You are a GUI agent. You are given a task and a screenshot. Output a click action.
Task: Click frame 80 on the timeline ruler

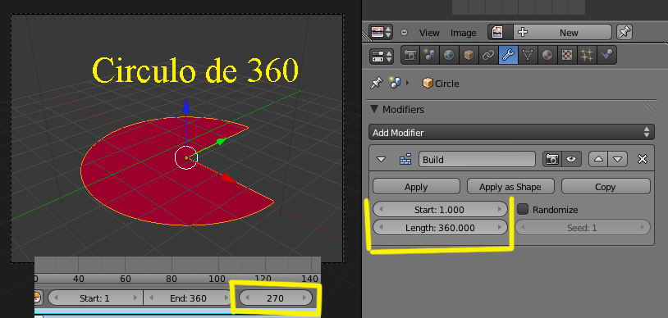172,279
